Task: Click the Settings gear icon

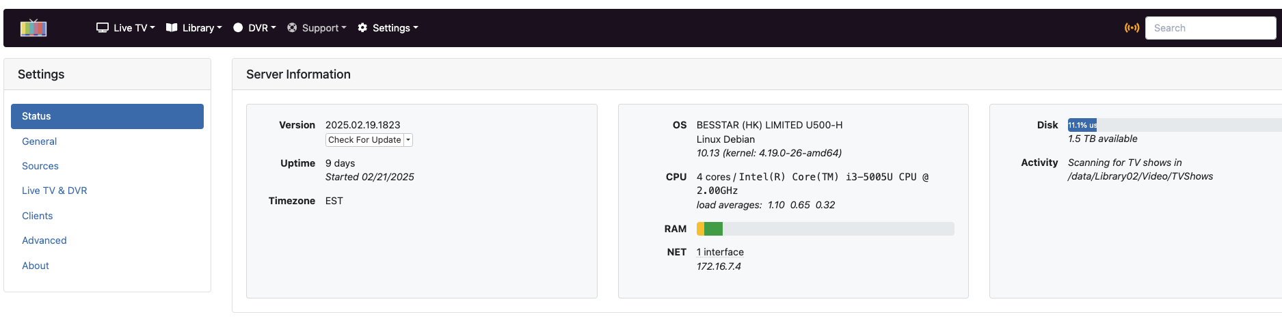Action: point(362,28)
